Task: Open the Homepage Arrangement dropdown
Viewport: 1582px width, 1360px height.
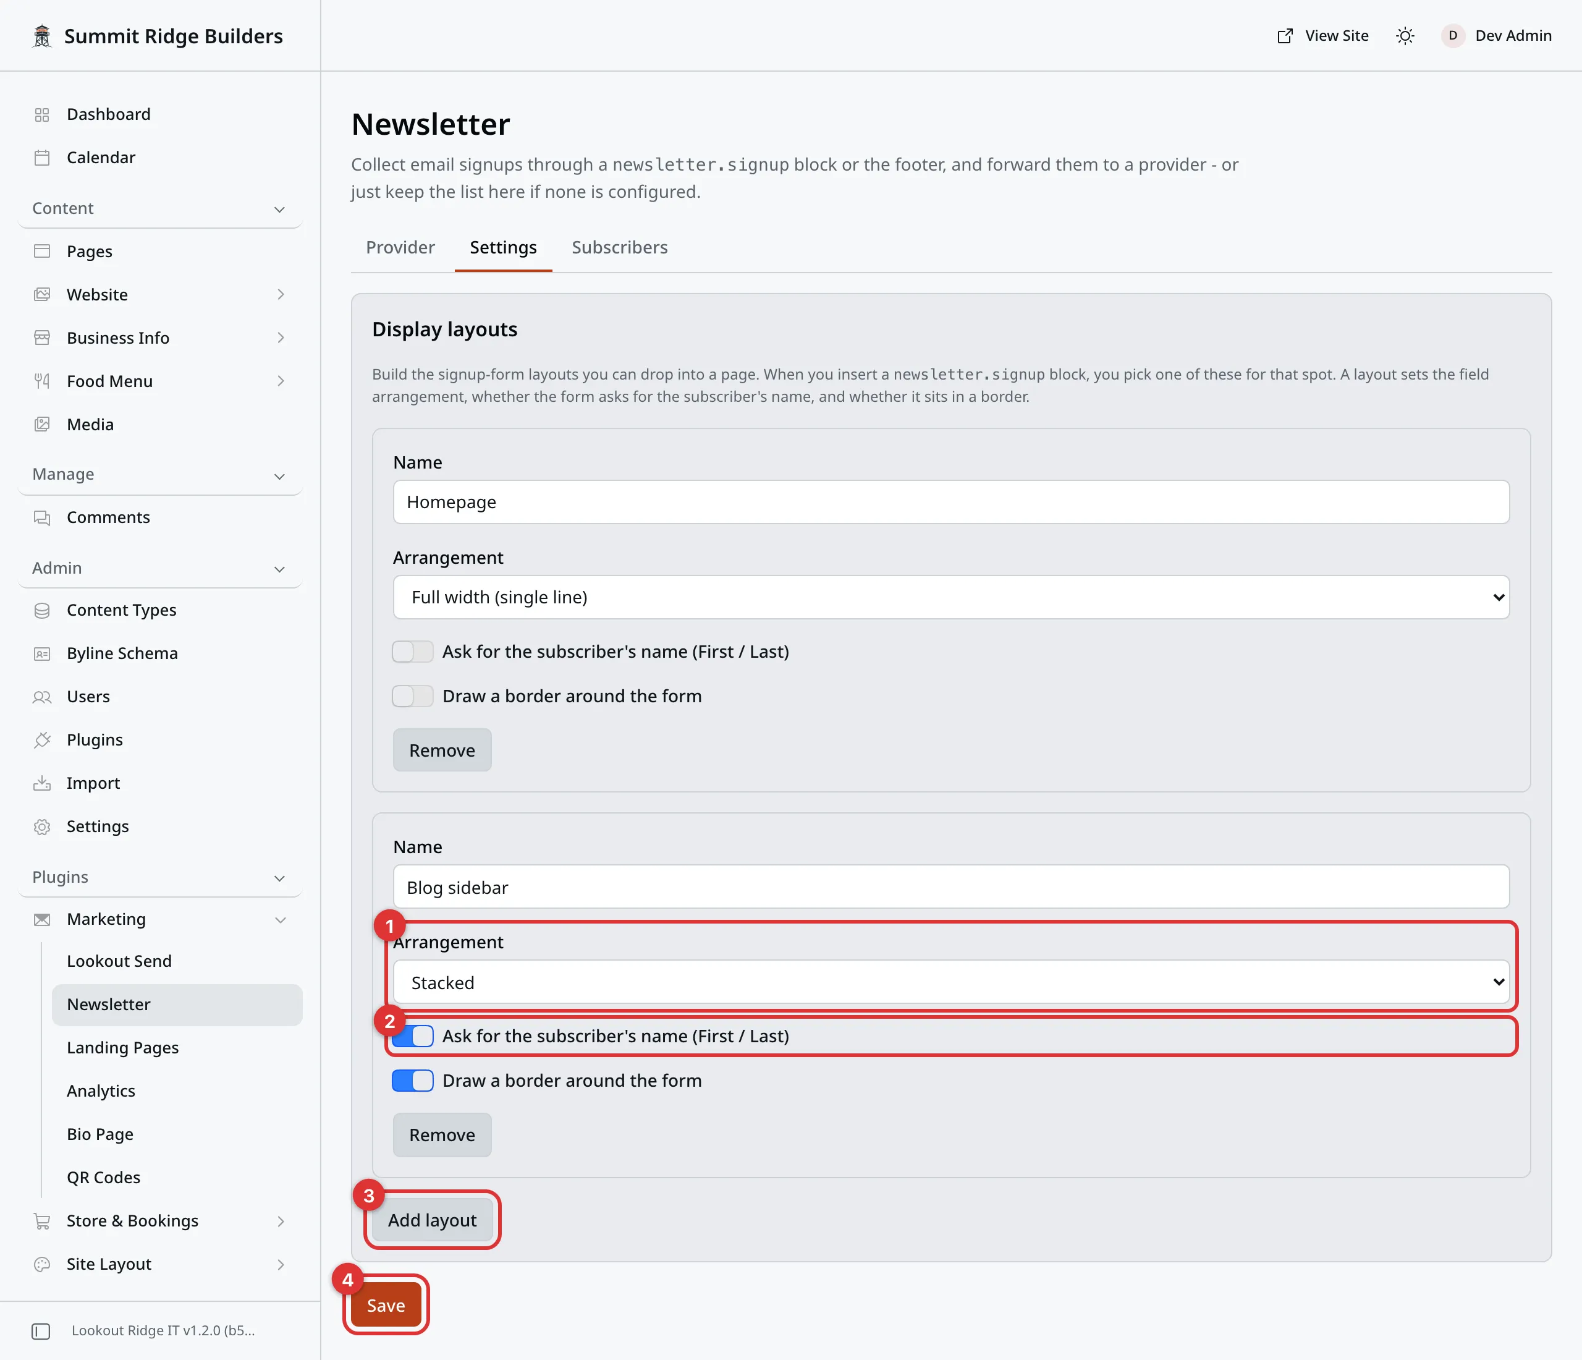Action: pyautogui.click(x=950, y=597)
